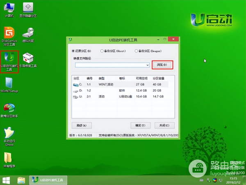Click the 确定(Y) button
Screen dimensions: 246x185
click(x=141, y=125)
